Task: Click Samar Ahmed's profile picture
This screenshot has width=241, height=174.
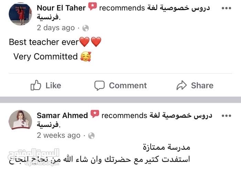Action: [20, 120]
